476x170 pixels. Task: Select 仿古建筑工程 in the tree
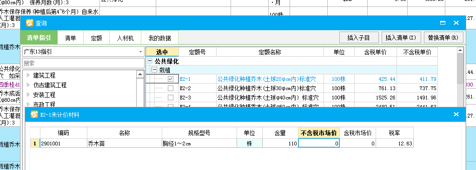coord(50,85)
